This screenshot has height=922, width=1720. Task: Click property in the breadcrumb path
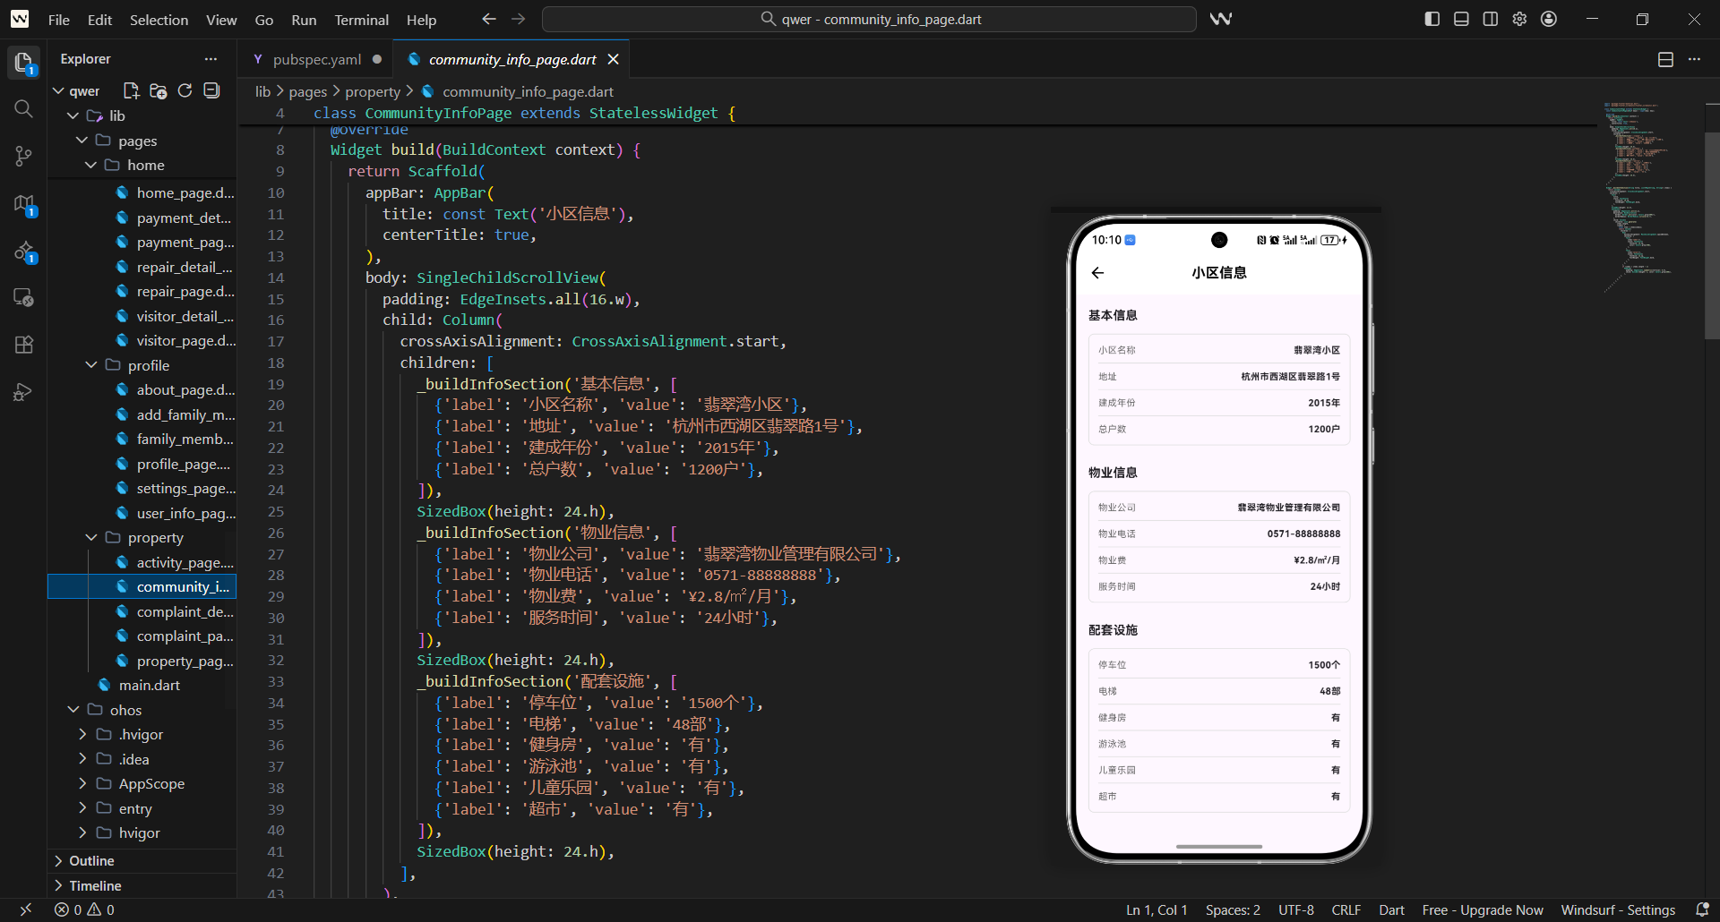coord(373,91)
